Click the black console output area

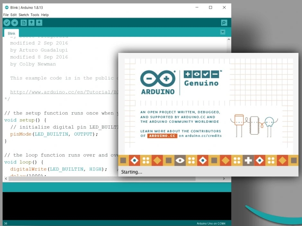[117, 206]
